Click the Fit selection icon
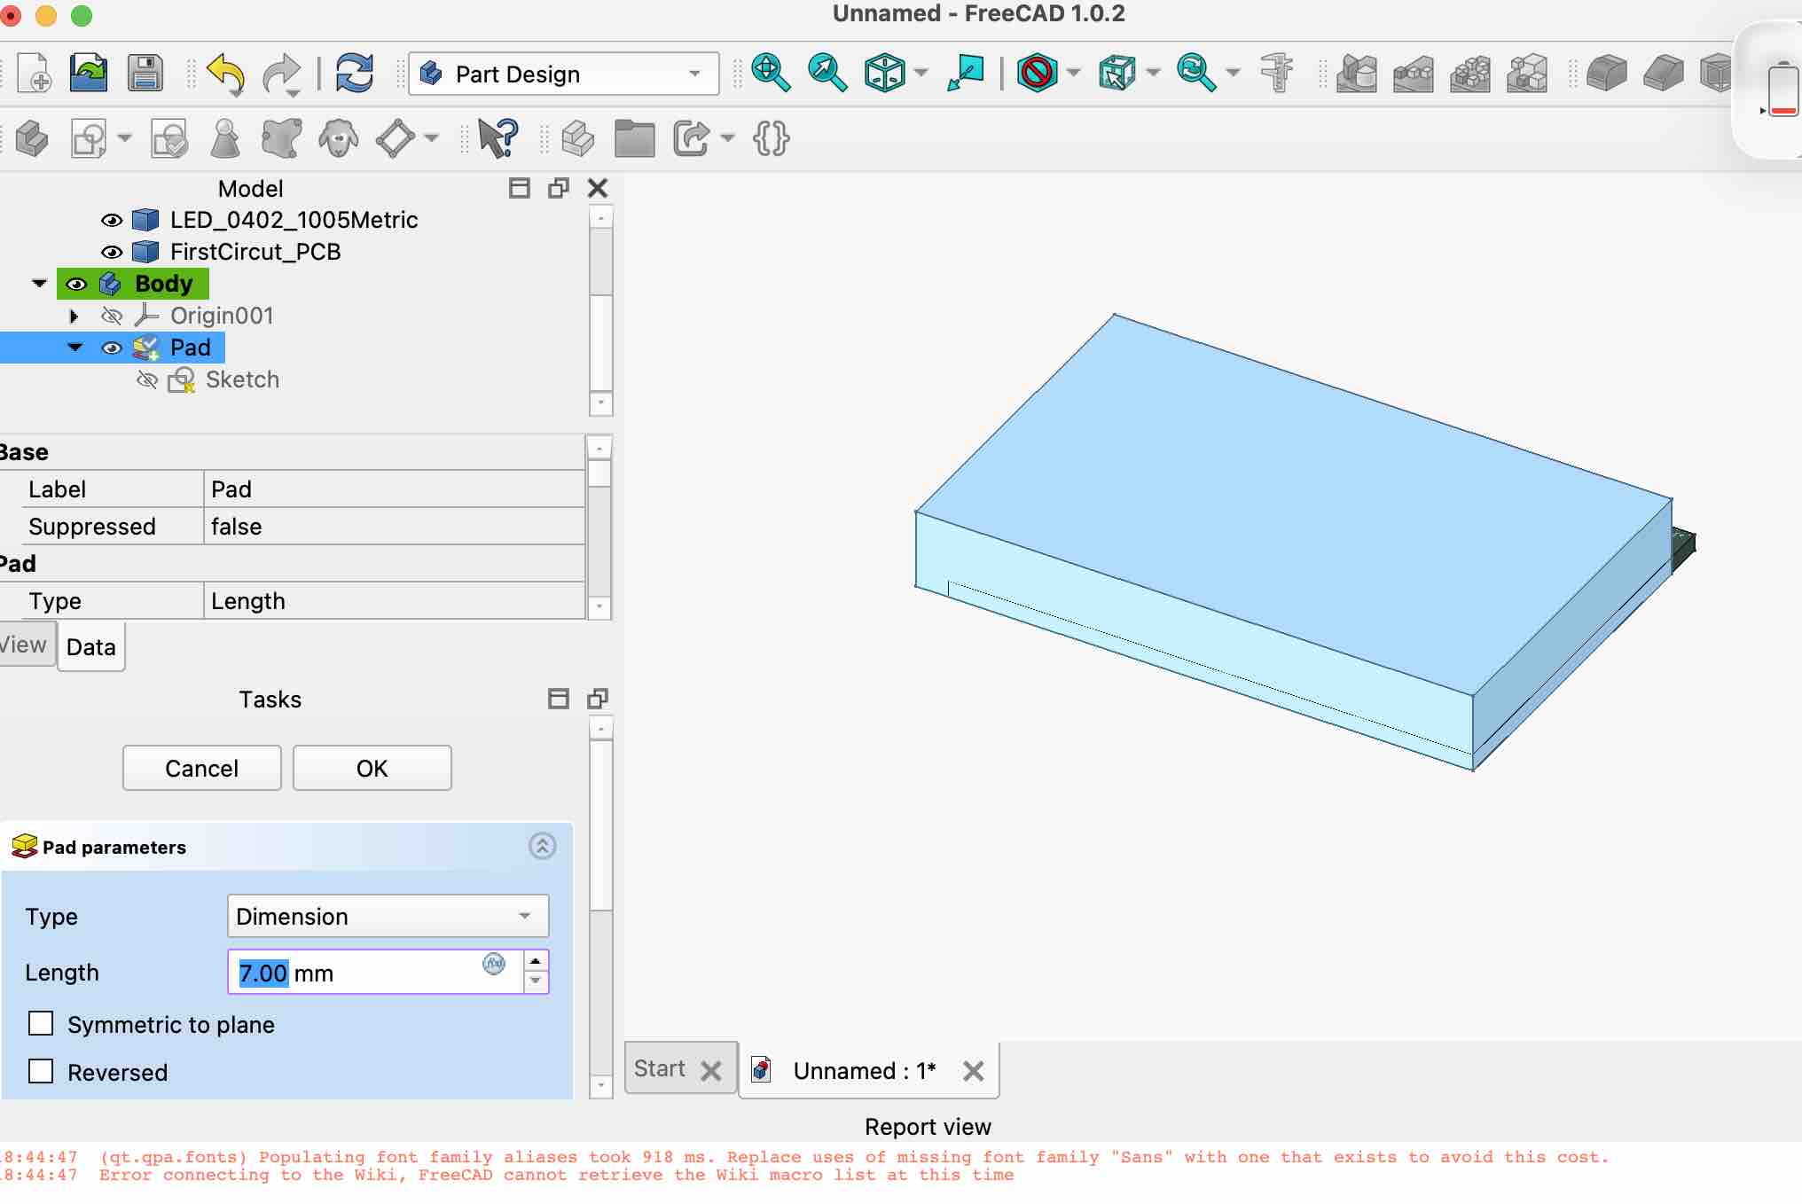The width and height of the screenshot is (1802, 1204). pyautogui.click(x=827, y=74)
